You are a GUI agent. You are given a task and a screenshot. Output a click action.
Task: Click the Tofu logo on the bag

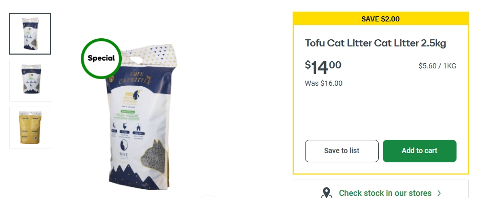click(x=124, y=148)
